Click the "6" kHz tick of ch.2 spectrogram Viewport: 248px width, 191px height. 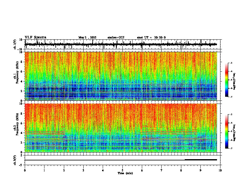click(22, 123)
